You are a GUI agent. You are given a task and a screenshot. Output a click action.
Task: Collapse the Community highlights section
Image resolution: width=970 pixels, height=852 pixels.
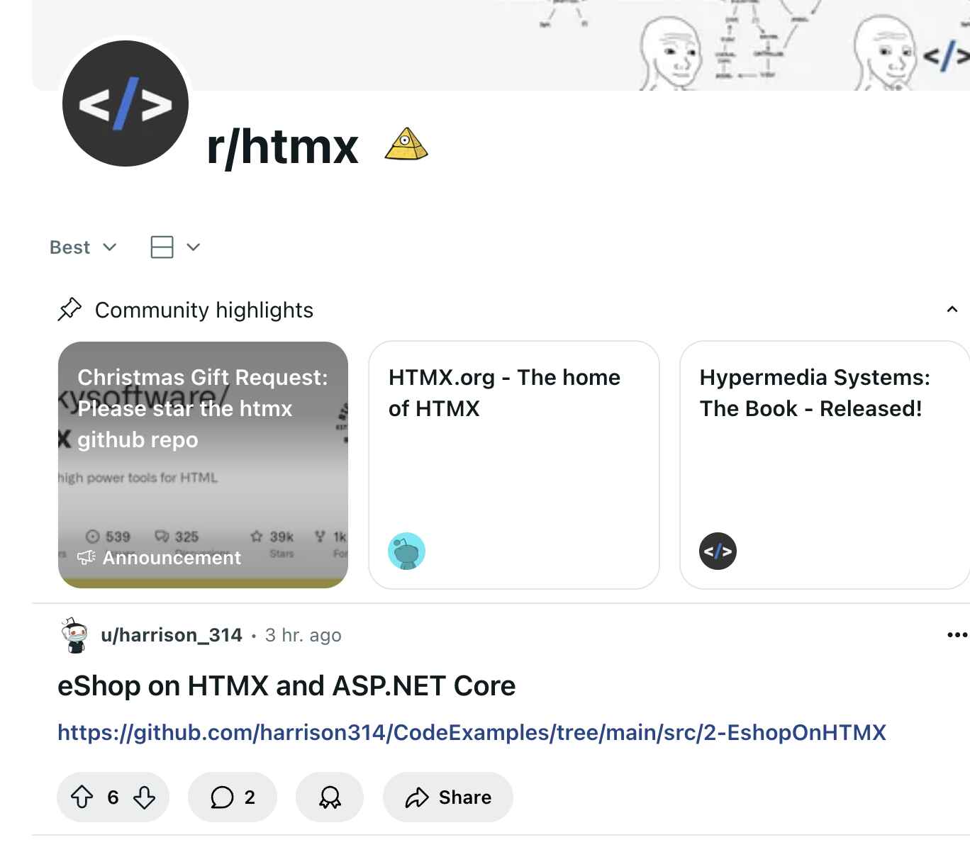[952, 310]
